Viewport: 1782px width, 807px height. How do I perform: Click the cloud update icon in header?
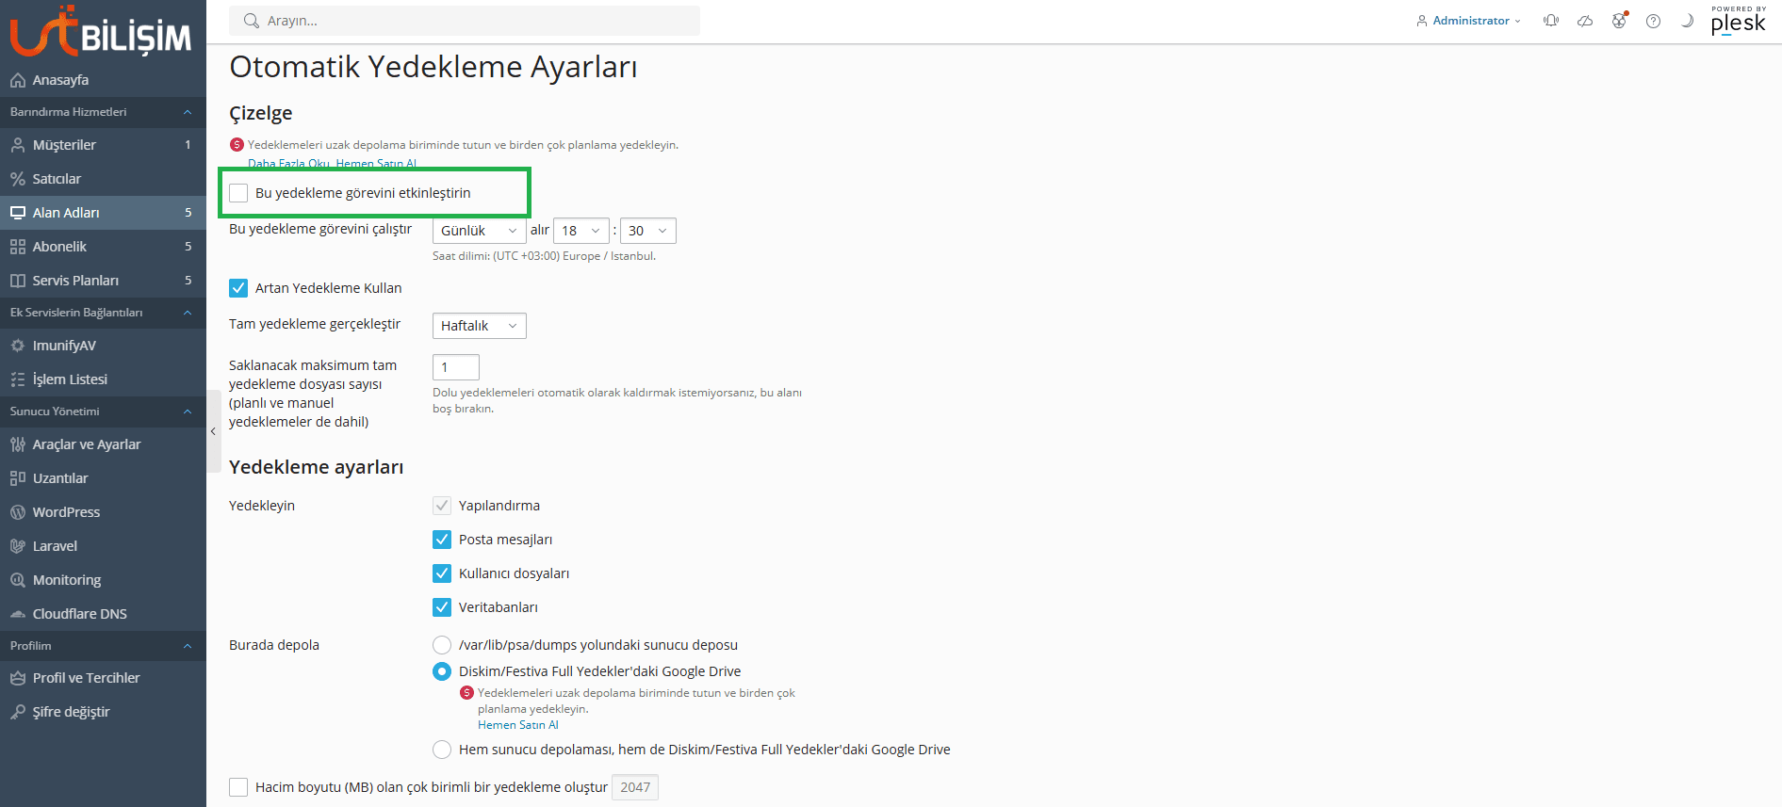click(1585, 21)
